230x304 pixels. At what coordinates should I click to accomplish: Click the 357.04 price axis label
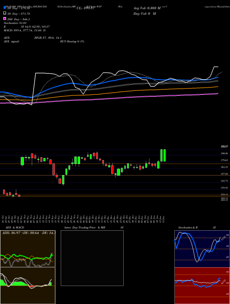224,174
